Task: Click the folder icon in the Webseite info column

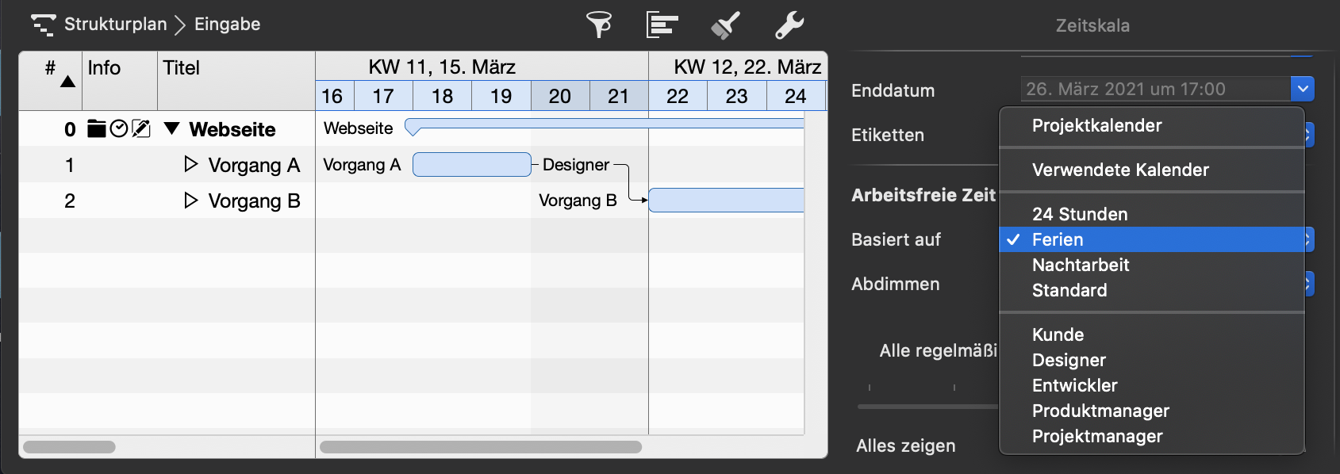Action: pyautogui.click(x=96, y=129)
